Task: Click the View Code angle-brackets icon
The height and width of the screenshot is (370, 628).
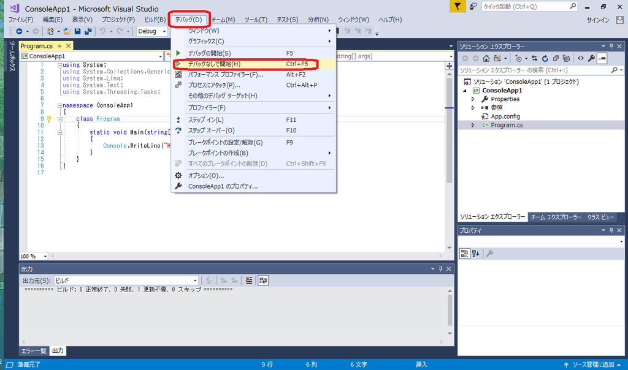Action: [x=581, y=58]
